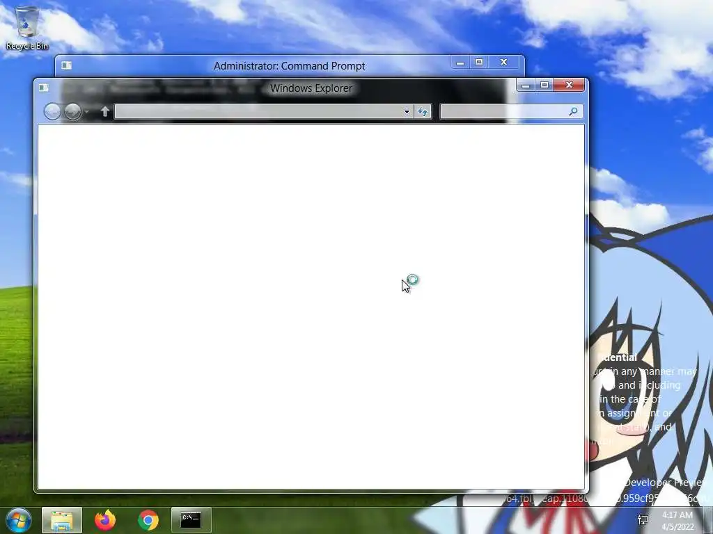Maximize the Command Prompt window
Image resolution: width=713 pixels, height=534 pixels.
[479, 62]
